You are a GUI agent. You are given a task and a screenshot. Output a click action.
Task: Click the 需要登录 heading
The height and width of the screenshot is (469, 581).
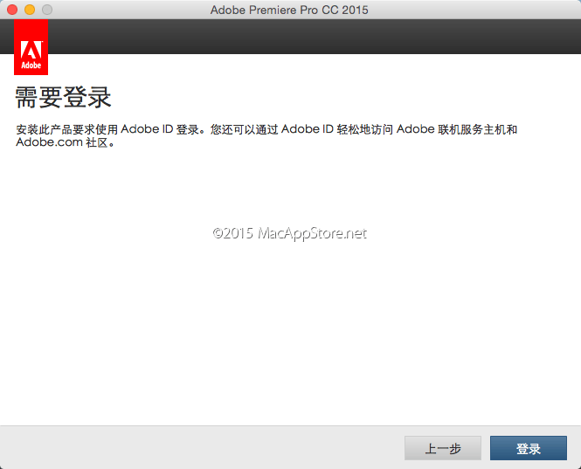click(64, 96)
